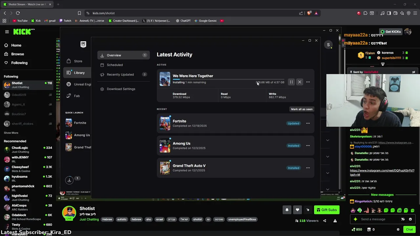Screen dimensions: 420x236
Task: Click Show More under Following list
Action: click(x=11, y=133)
